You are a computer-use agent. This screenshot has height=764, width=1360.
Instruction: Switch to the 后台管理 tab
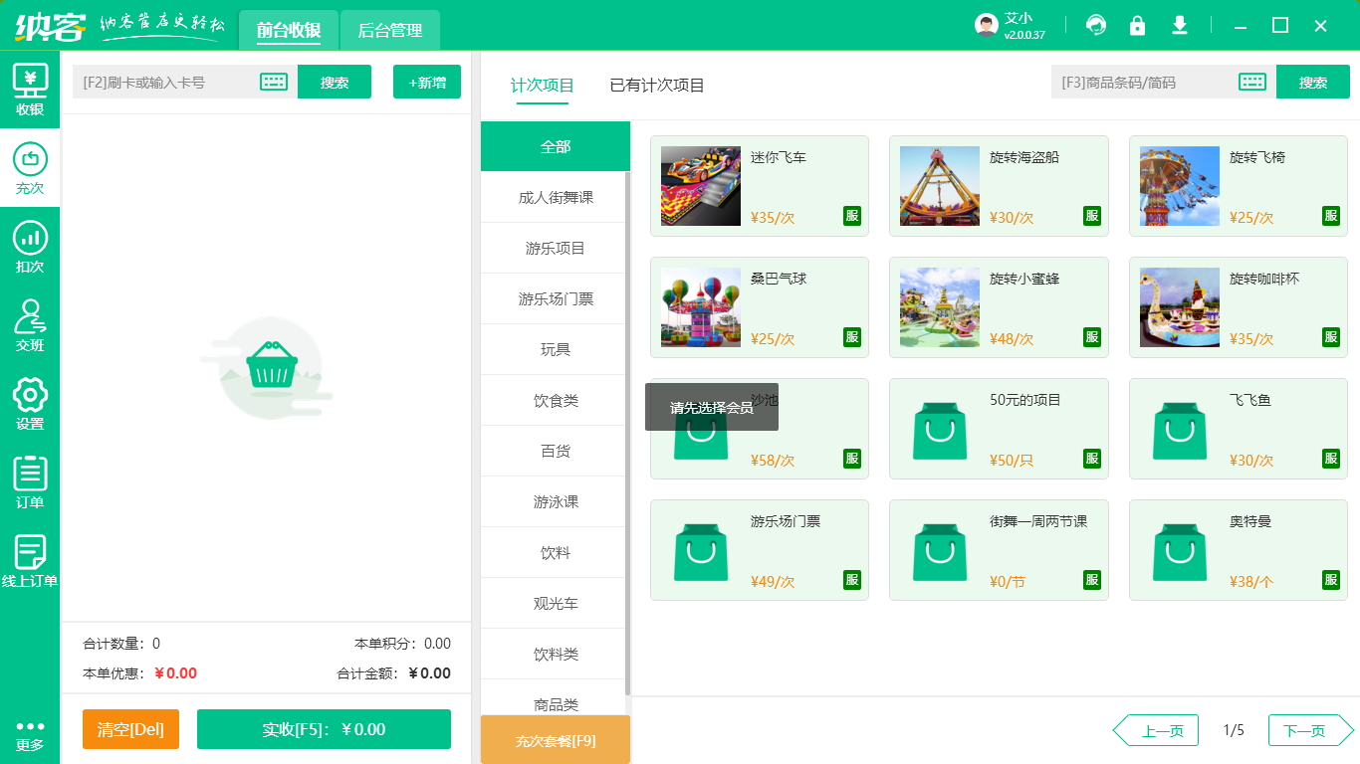tap(390, 30)
